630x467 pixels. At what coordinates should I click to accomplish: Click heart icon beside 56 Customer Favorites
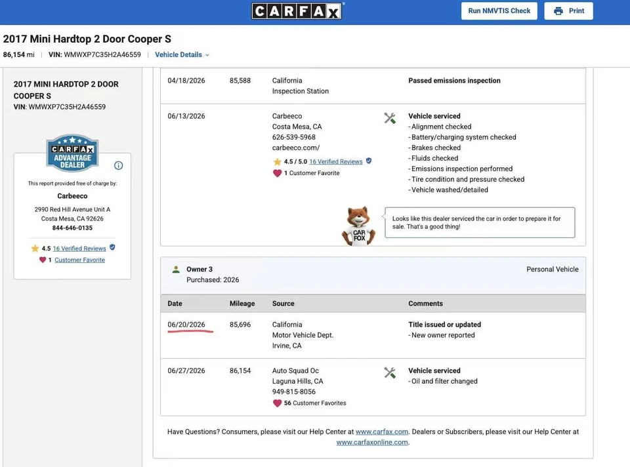tap(277, 403)
